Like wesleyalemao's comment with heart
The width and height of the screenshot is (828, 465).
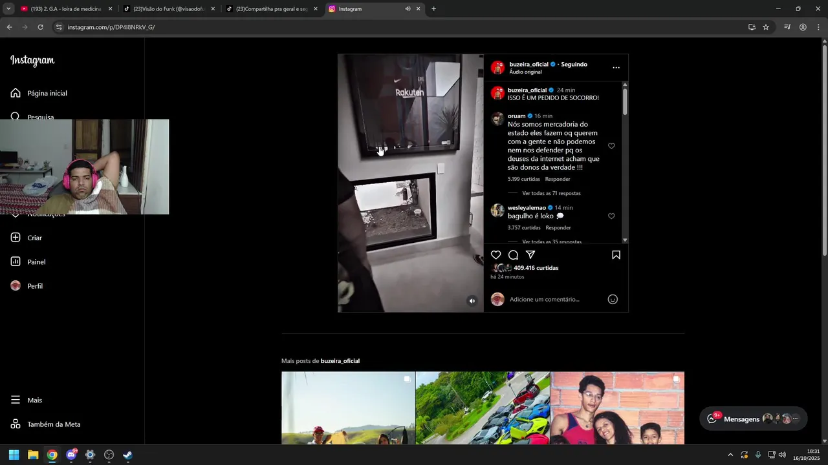(x=611, y=216)
